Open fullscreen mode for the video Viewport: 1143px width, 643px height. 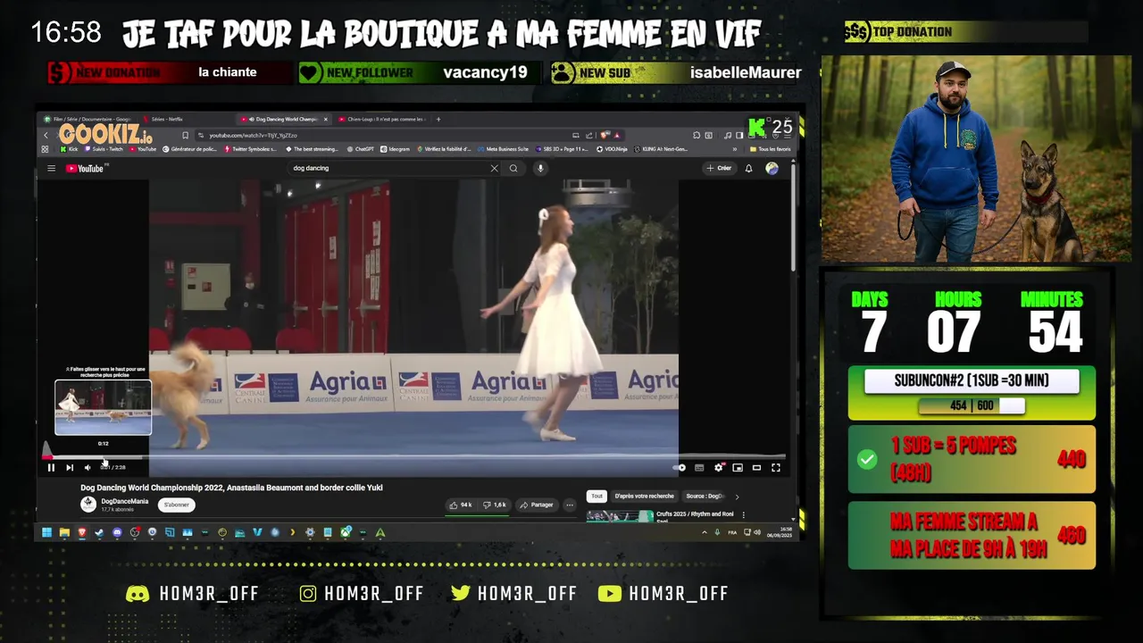[776, 467]
